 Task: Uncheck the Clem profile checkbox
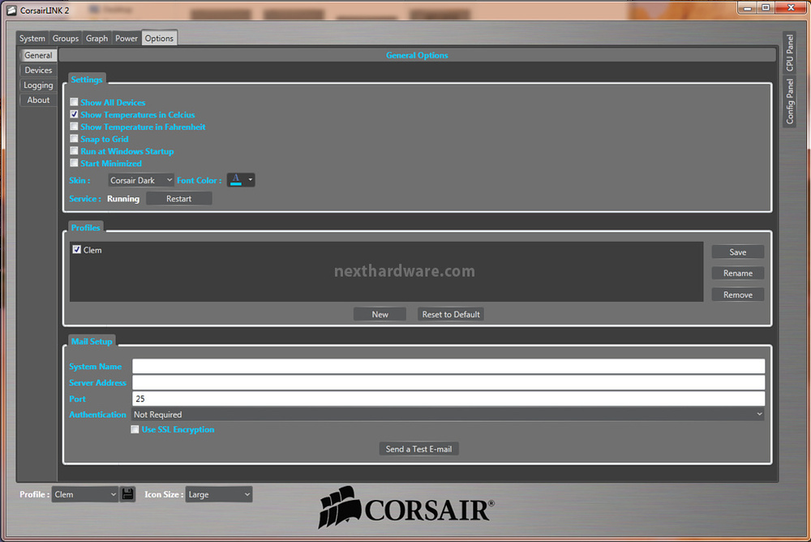pos(76,250)
